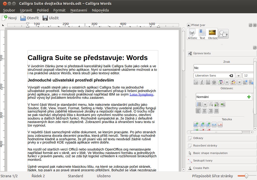Follow the Lotus Symphony hyperlink
The image size is (257, 180).
(x=142, y=94)
